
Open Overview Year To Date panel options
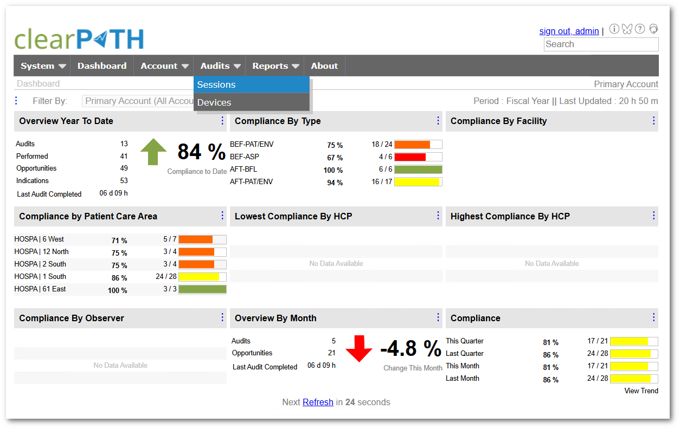222,121
